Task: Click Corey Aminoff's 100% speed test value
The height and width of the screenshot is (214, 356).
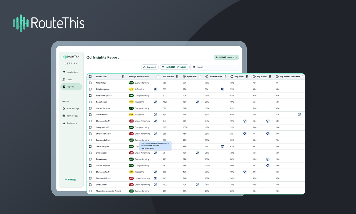Action: [185, 127]
